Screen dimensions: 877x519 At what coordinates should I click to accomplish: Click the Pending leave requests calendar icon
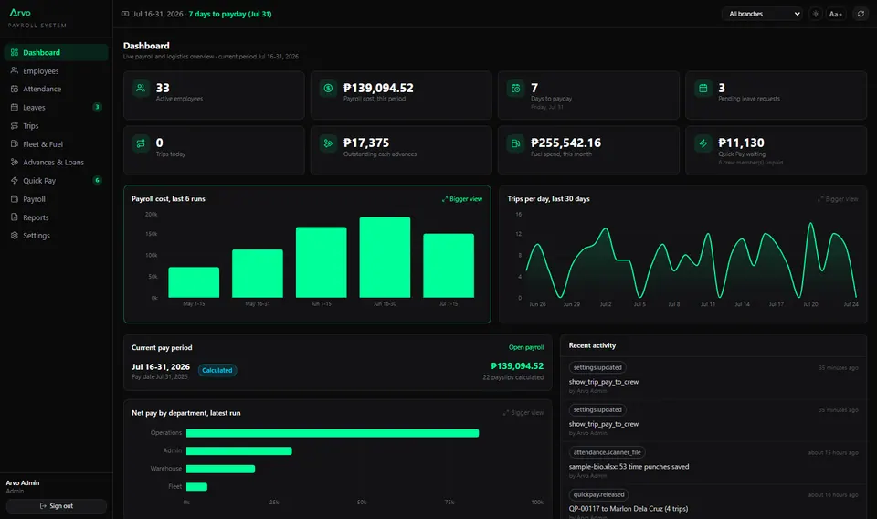click(703, 88)
